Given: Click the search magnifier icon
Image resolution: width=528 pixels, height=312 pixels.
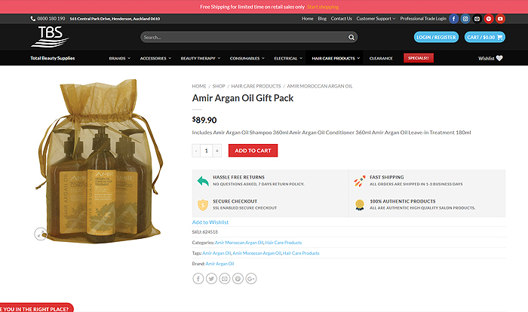Looking at the screenshot, I should (x=351, y=38).
